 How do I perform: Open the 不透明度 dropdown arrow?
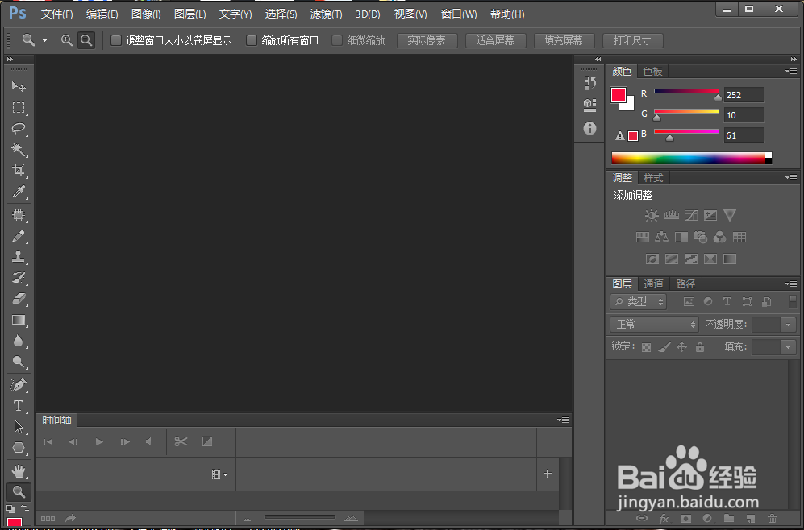[x=788, y=324]
